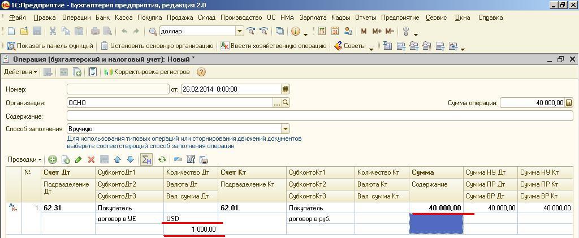This screenshot has height=238, width=579.
Task: Click Корректировка регистров button
Action: (x=147, y=72)
